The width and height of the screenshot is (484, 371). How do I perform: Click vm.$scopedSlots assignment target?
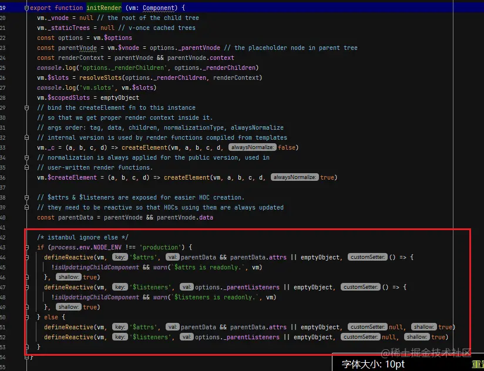[63, 97]
